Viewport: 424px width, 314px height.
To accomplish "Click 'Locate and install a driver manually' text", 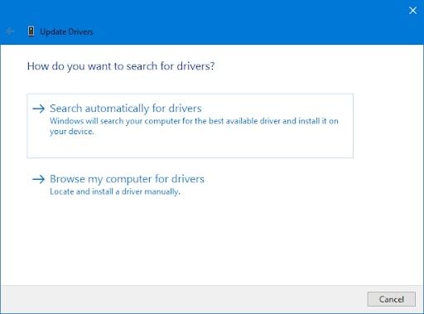I will 115,191.
